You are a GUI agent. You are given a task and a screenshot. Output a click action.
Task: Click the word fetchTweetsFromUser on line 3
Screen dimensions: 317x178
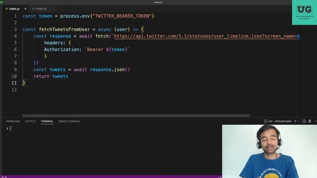pyautogui.click(x=64, y=30)
